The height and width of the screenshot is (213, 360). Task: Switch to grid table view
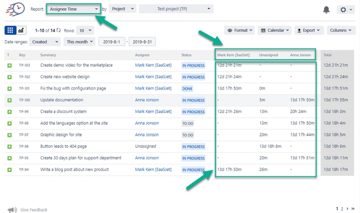(10, 30)
